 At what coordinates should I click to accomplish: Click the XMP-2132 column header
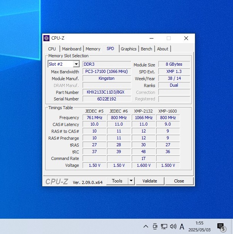click(144, 111)
